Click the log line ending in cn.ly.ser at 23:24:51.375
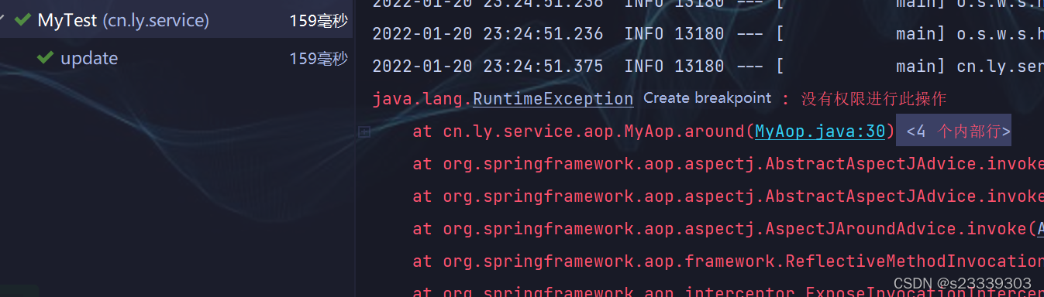Image resolution: width=1044 pixels, height=297 pixels. [x=708, y=67]
